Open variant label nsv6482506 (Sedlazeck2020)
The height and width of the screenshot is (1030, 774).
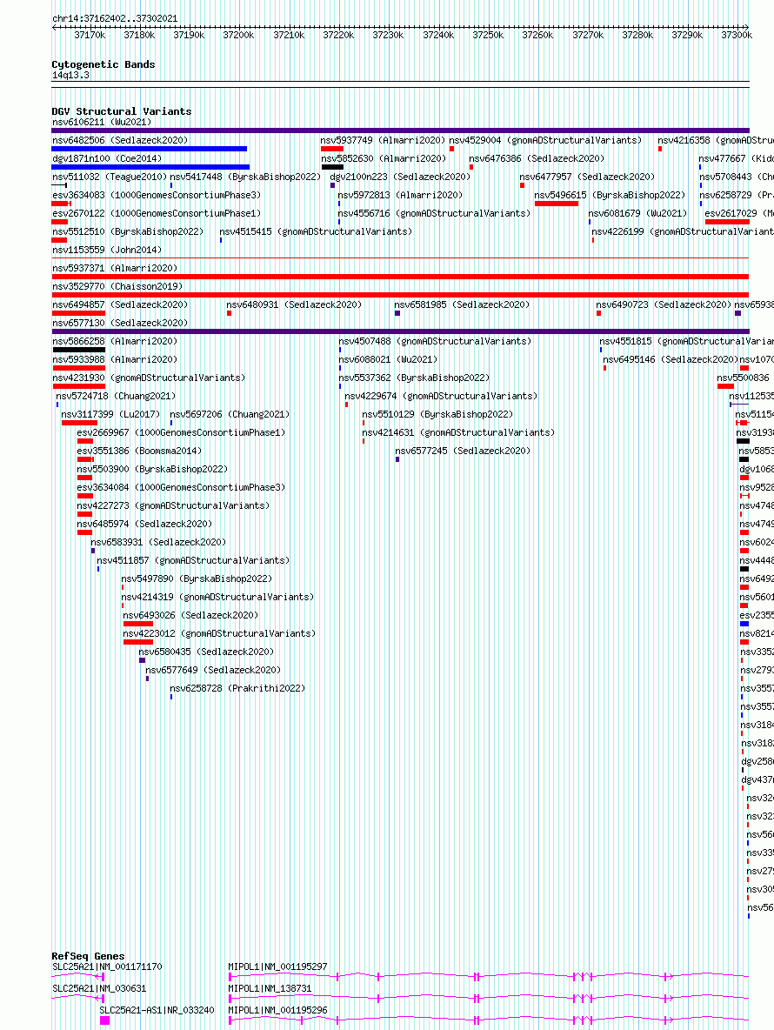tap(120, 141)
